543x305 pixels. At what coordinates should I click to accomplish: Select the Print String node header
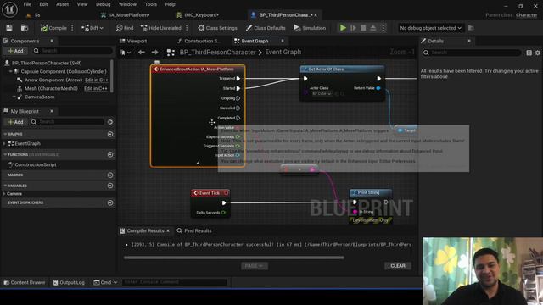(x=371, y=192)
